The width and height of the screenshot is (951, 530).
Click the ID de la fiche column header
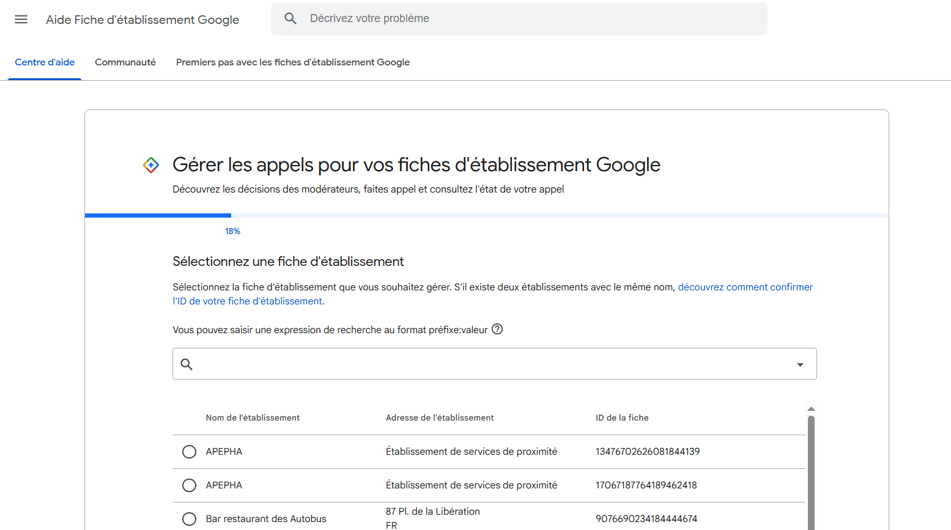click(x=622, y=418)
